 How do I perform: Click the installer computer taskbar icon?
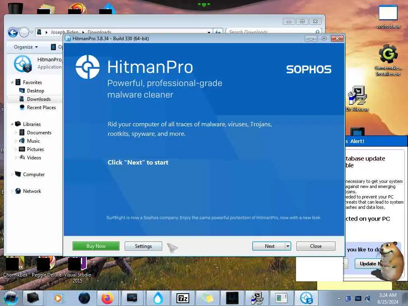(257, 298)
